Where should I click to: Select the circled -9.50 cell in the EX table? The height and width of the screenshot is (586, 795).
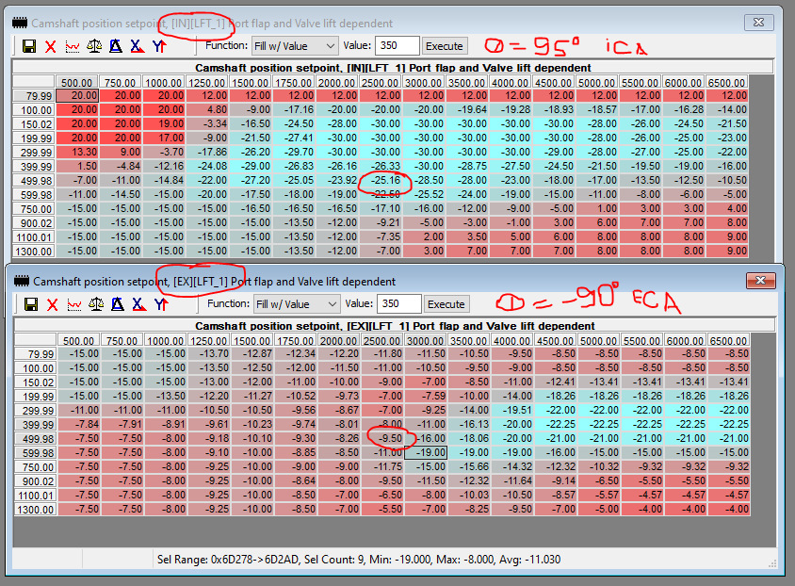pyautogui.click(x=384, y=438)
